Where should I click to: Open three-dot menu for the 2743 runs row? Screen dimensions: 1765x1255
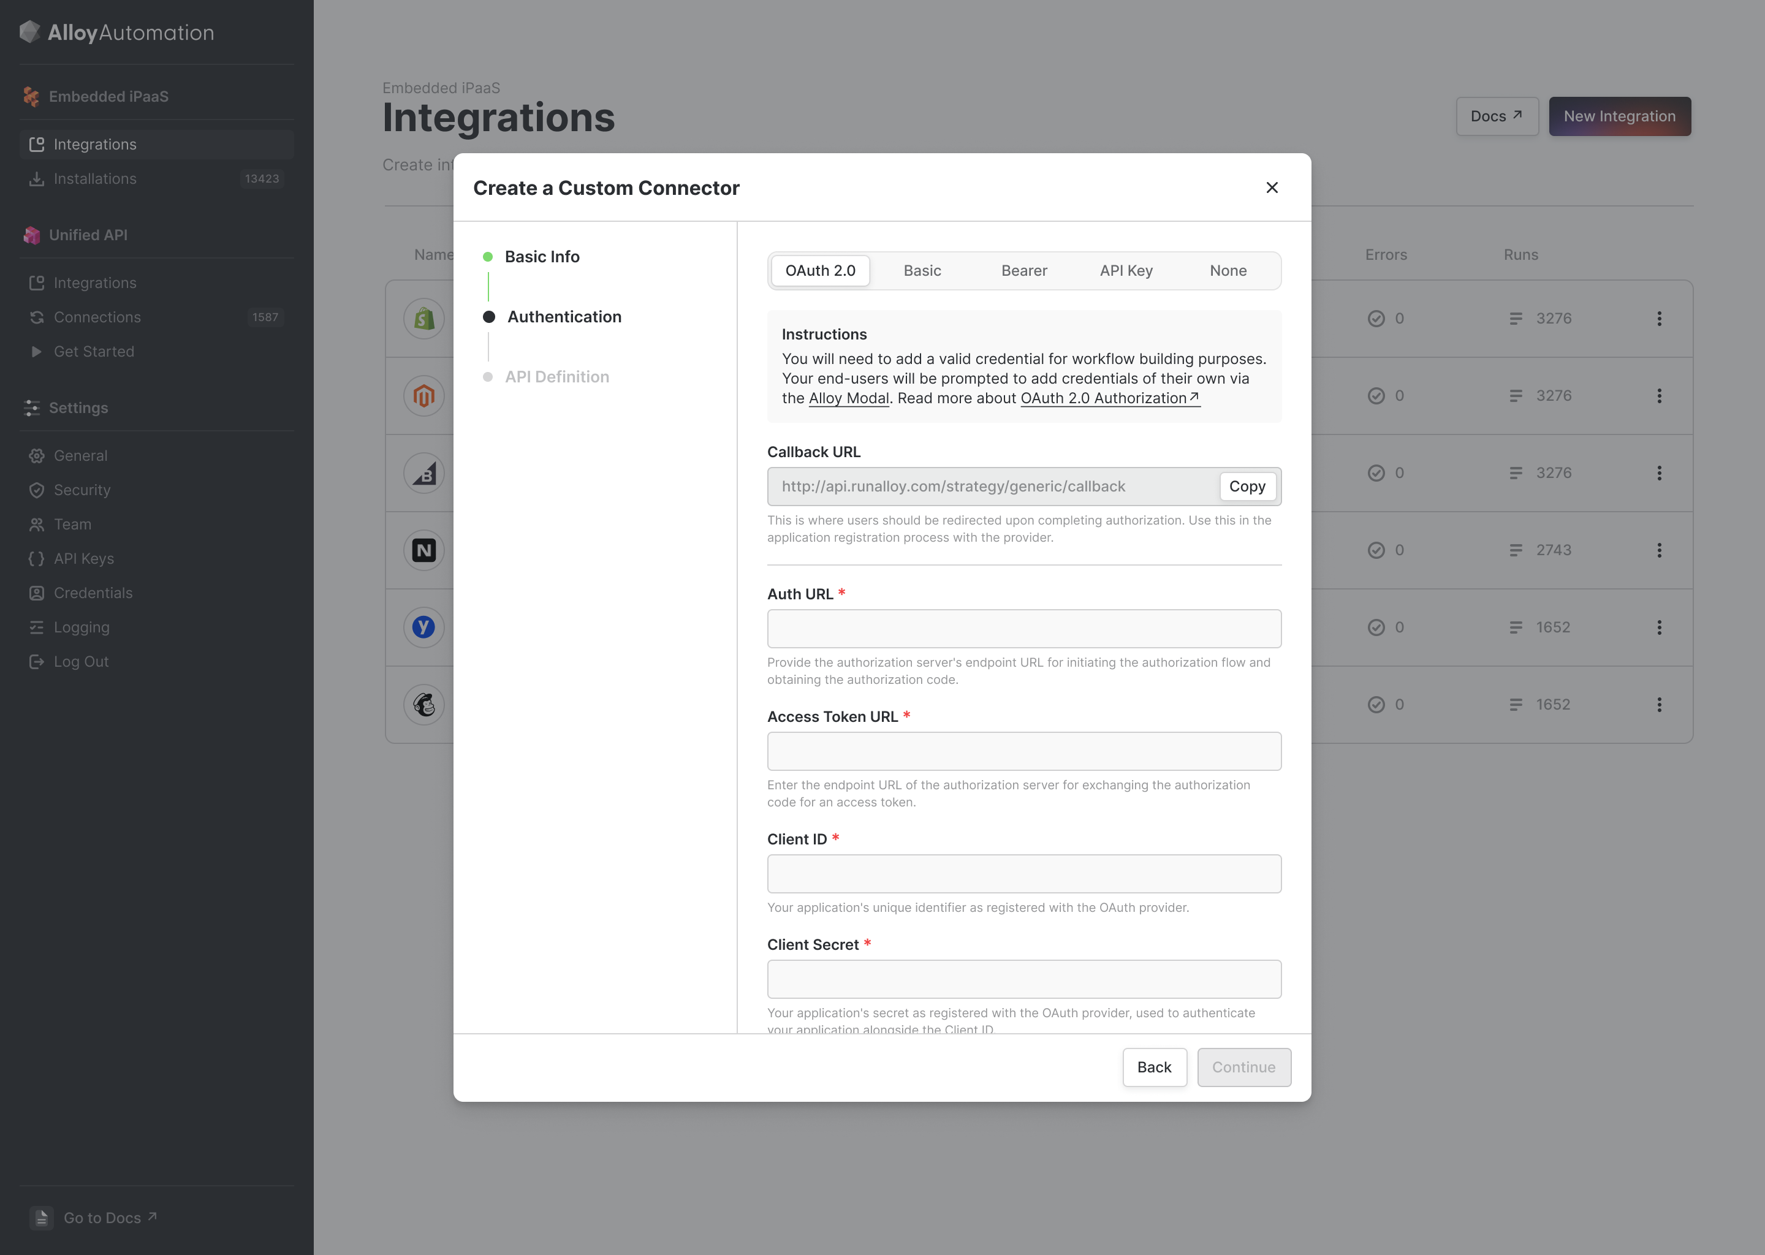pyautogui.click(x=1659, y=550)
